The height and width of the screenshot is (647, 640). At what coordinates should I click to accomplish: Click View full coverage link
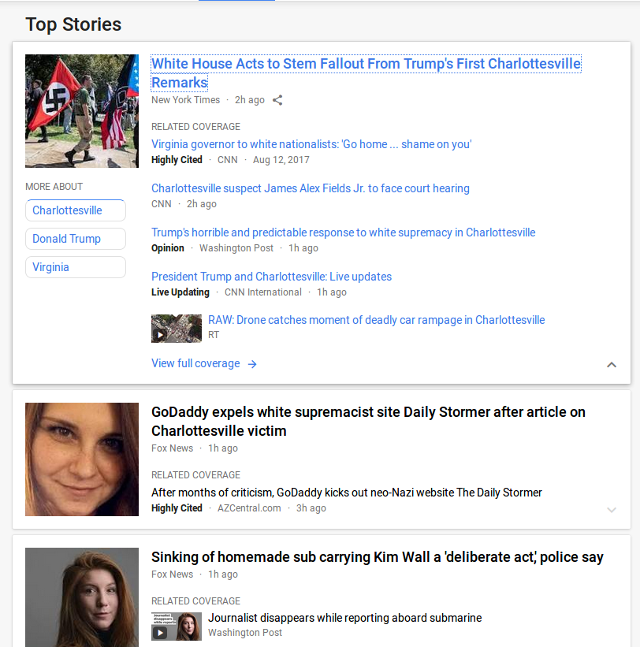pyautogui.click(x=195, y=363)
